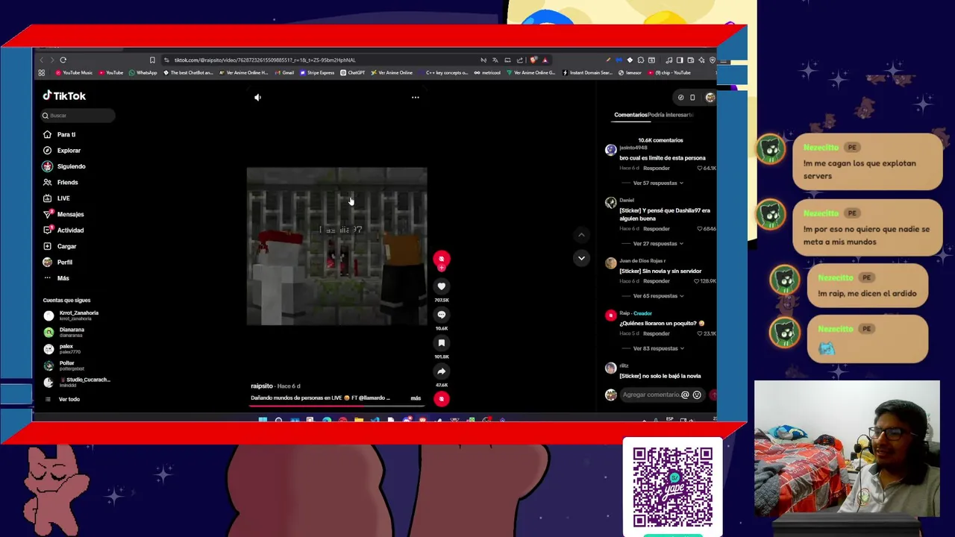The height and width of the screenshot is (537, 955).
Task: Bookmark page via address bar icon
Action: coord(152,60)
